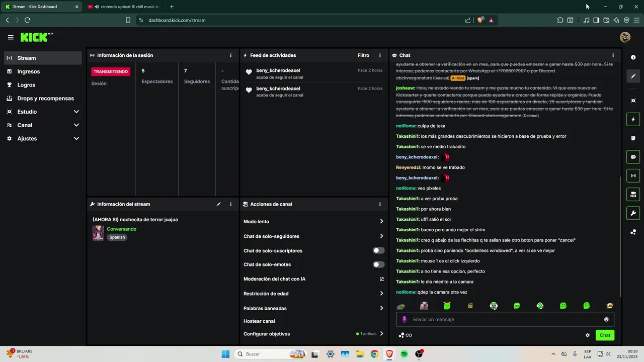This screenshot has height=362, width=644.
Task: Edit stream info with the pencil icon
Action: pyautogui.click(x=218, y=204)
